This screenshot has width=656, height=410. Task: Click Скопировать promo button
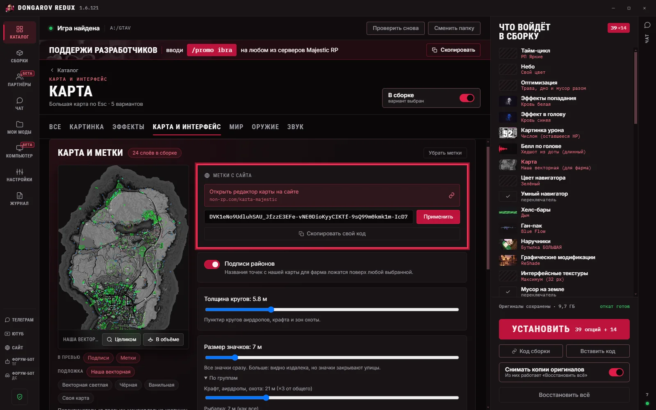coord(453,50)
